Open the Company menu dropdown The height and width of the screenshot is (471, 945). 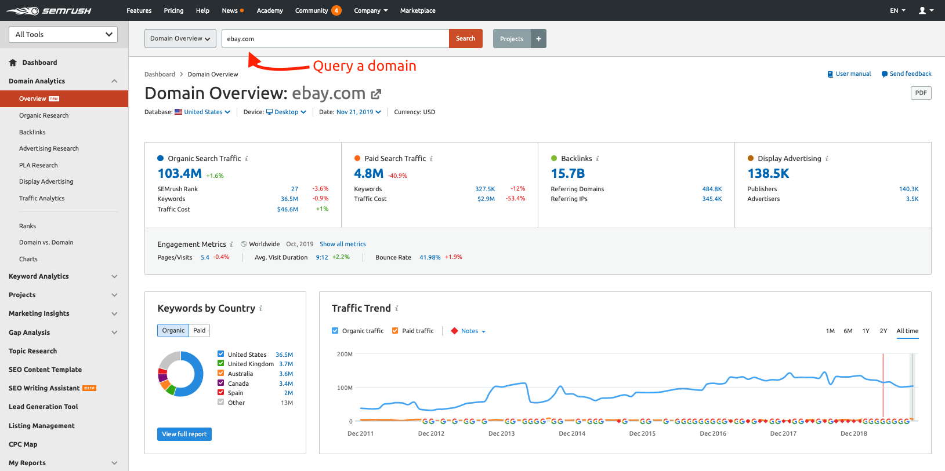click(371, 10)
